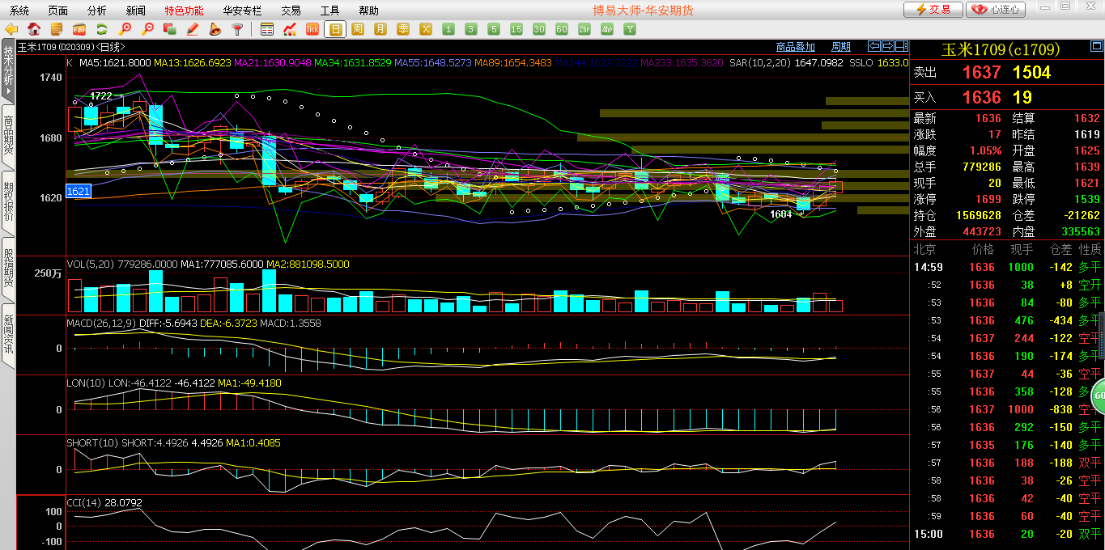Image resolution: width=1105 pixels, height=550 pixels.
Task: Click the 心连心 button
Action: (996, 10)
